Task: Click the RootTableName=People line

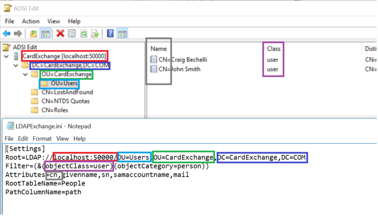Action: [x=45, y=183]
